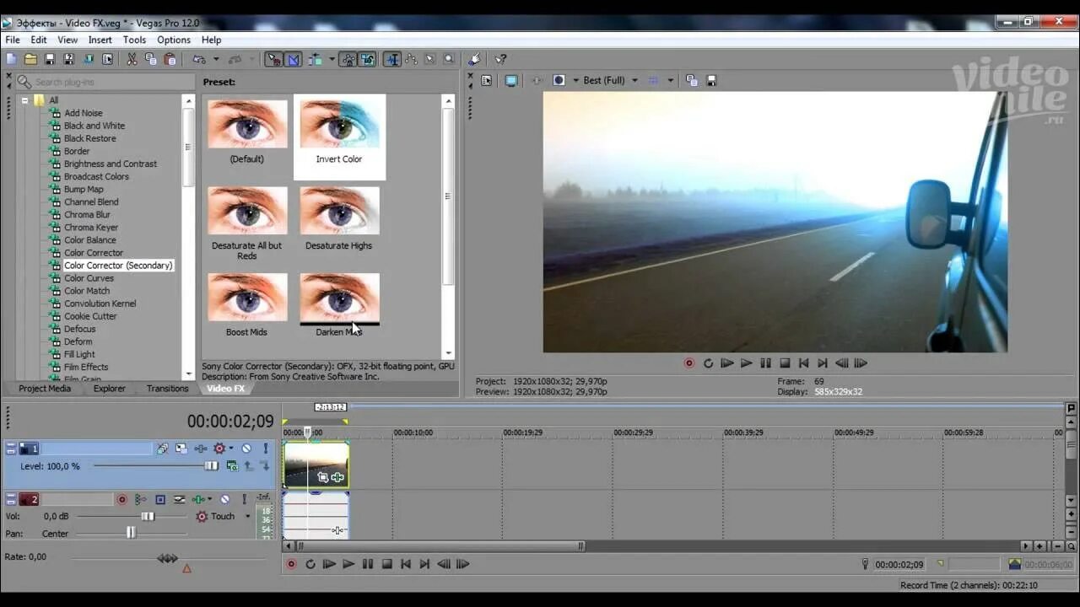The height and width of the screenshot is (607, 1080).
Task: Click the scissors Cut icon
Action: [132, 59]
